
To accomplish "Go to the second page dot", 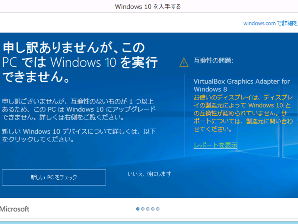I will tap(143, 209).
